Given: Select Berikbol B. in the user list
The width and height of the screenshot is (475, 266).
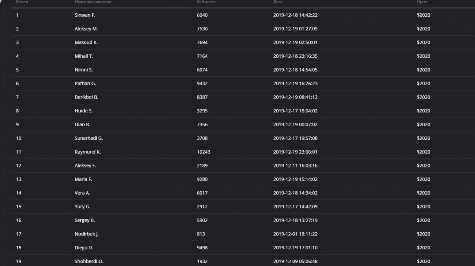Looking at the screenshot, I should click(86, 97).
